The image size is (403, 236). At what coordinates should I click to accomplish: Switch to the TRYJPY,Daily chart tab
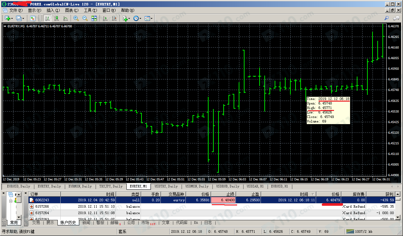tap(111, 186)
